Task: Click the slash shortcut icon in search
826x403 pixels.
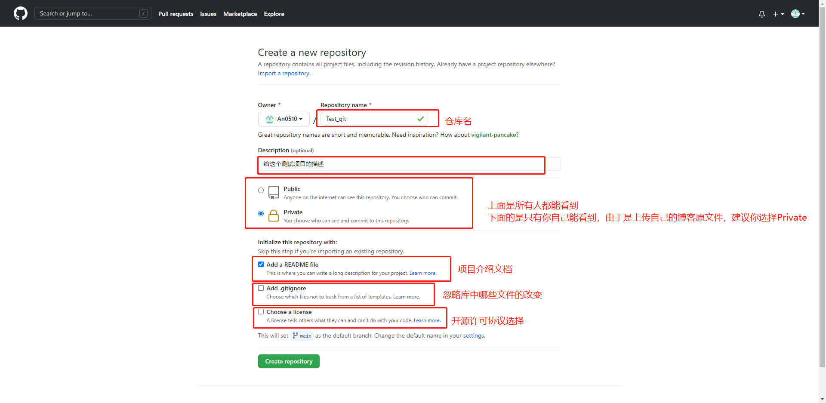Action: pyautogui.click(x=144, y=14)
